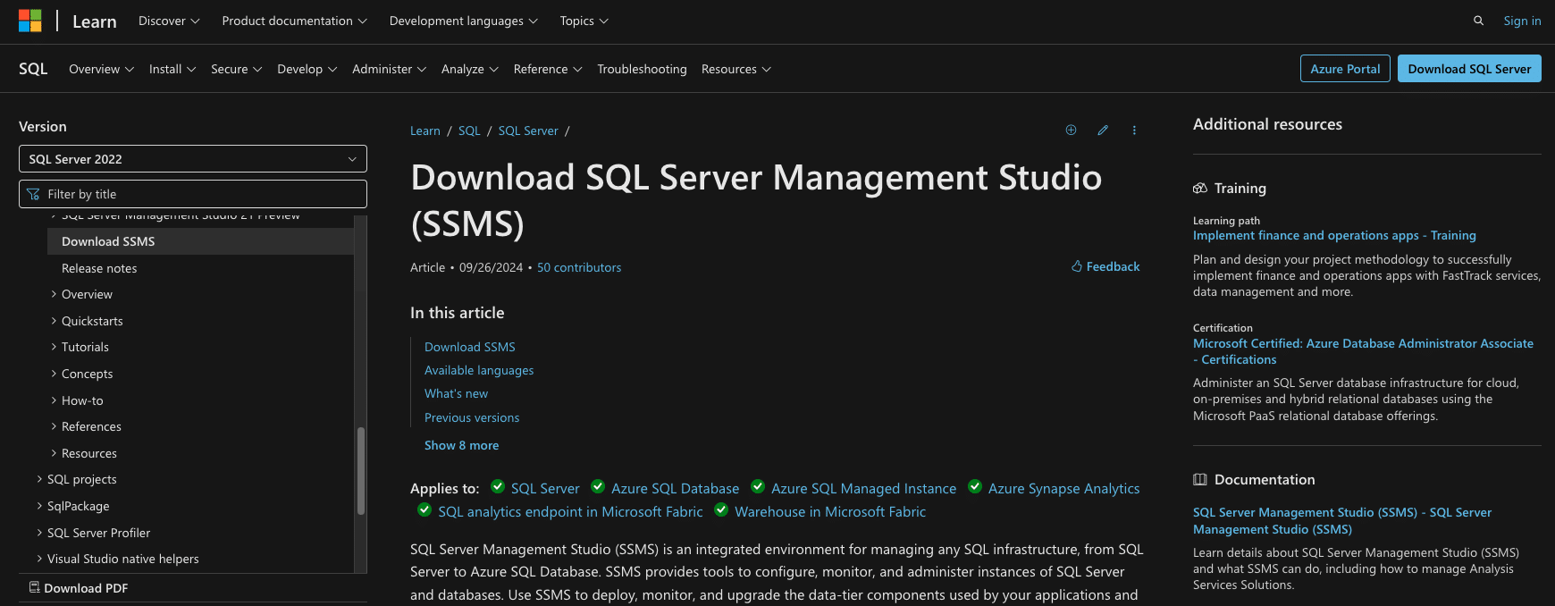Go to Troubleshooting page
The image size is (1555, 606).
pyautogui.click(x=642, y=69)
